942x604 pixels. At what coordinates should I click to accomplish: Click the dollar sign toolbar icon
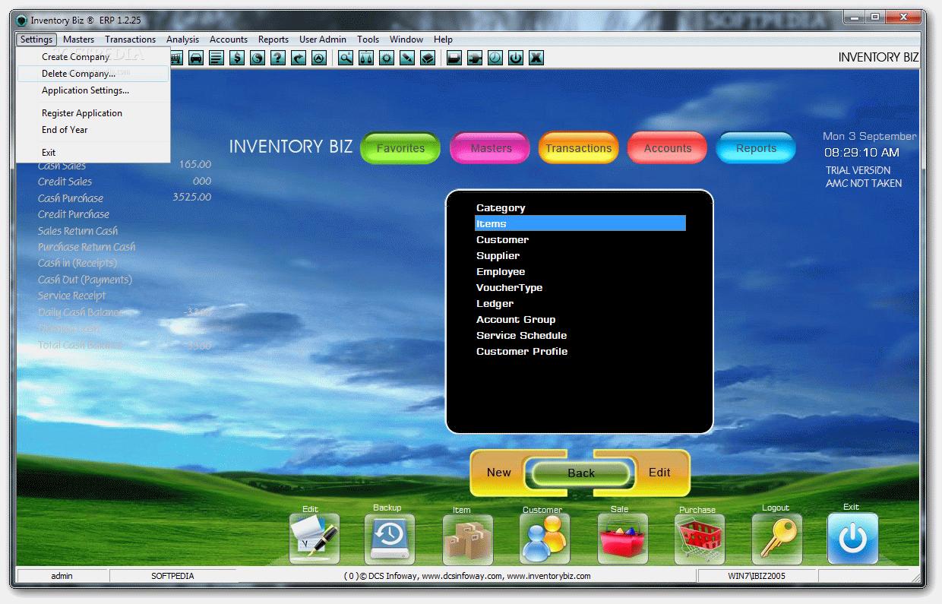pos(237,58)
